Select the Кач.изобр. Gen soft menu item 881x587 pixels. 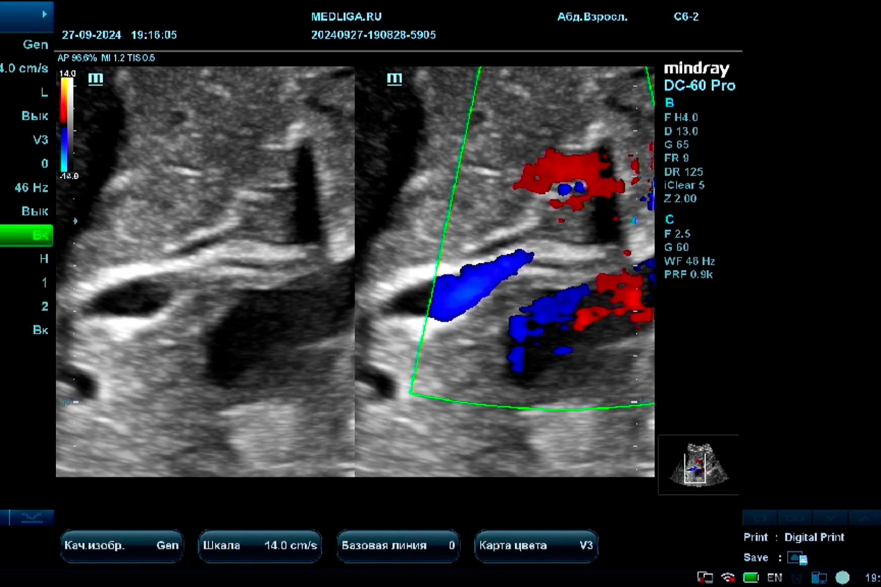[122, 546]
